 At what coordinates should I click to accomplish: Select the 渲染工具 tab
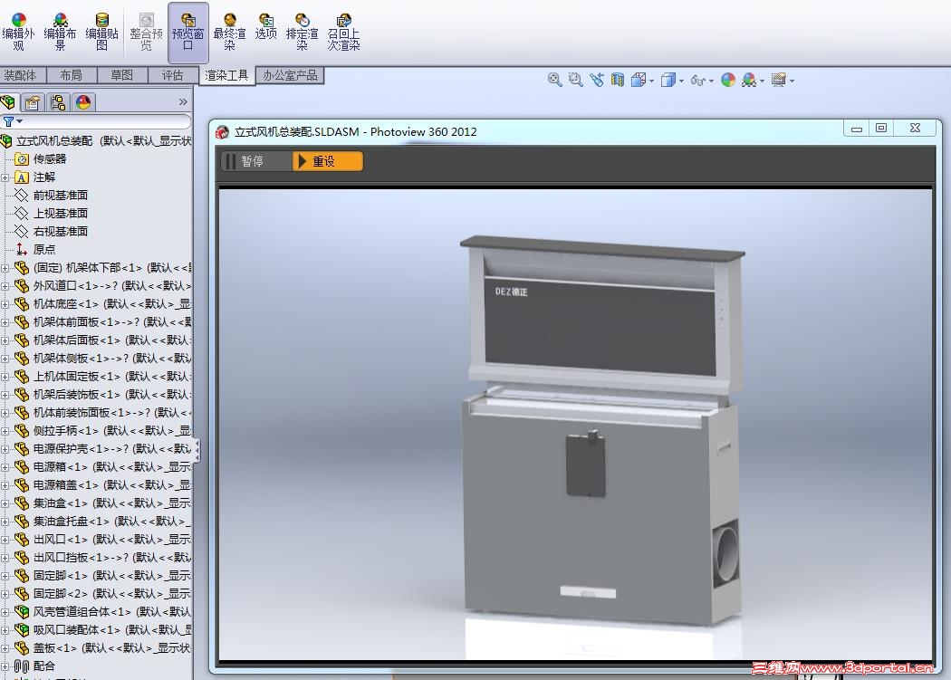point(226,75)
